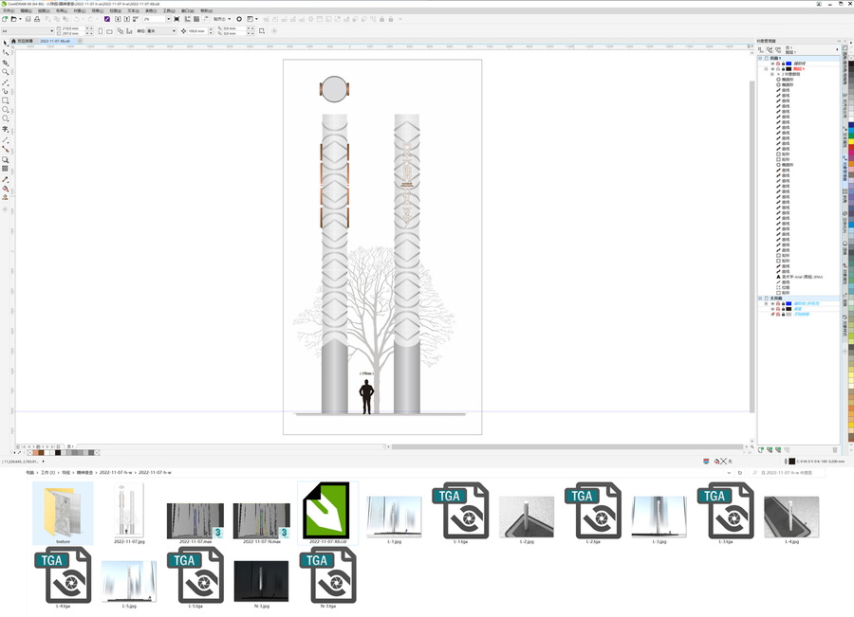Toggle visibility of bottom master page grid layer
The image size is (854, 617).
772,314
